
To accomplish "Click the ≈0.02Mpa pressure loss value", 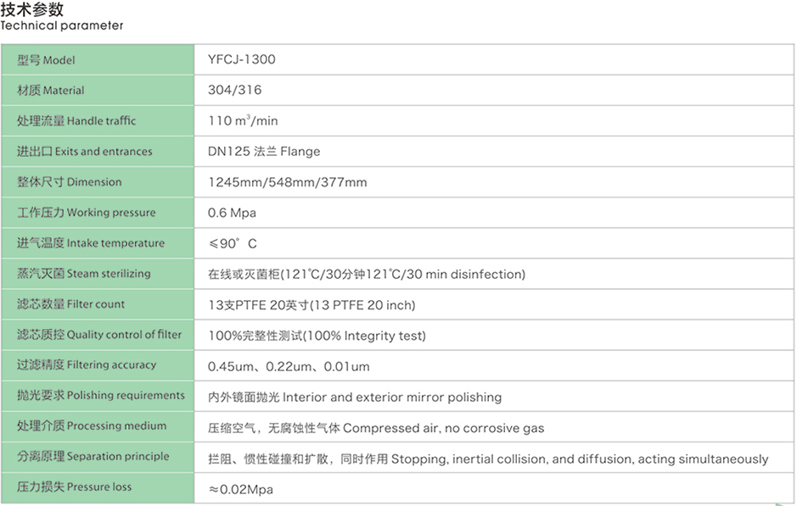I will tap(241, 489).
